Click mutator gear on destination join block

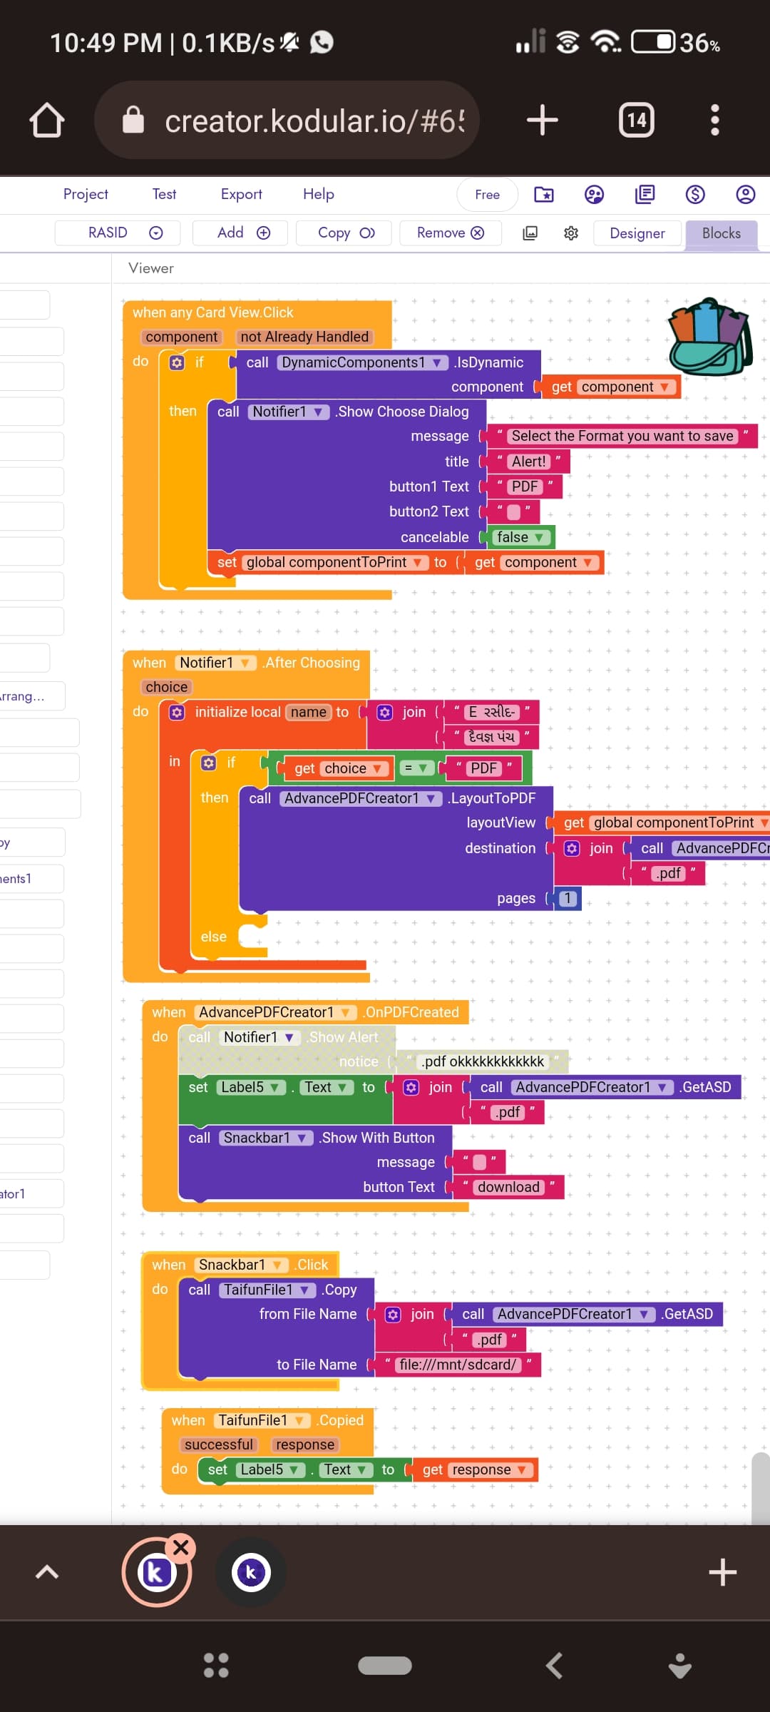click(572, 848)
